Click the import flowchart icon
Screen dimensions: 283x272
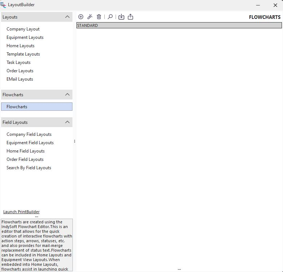[121, 17]
